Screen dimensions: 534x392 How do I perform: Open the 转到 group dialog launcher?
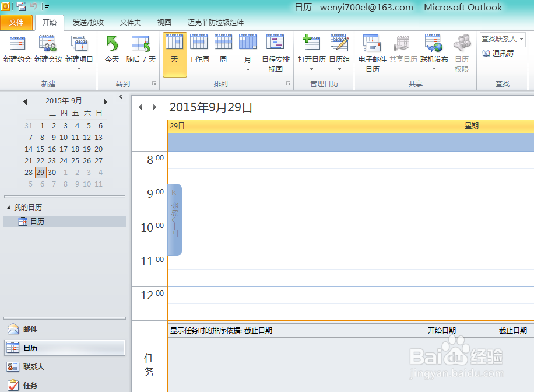(x=154, y=83)
